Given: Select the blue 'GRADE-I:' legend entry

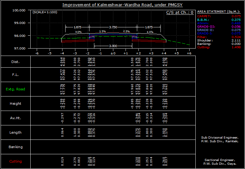Looking at the screenshot, I should coord(205,33).
